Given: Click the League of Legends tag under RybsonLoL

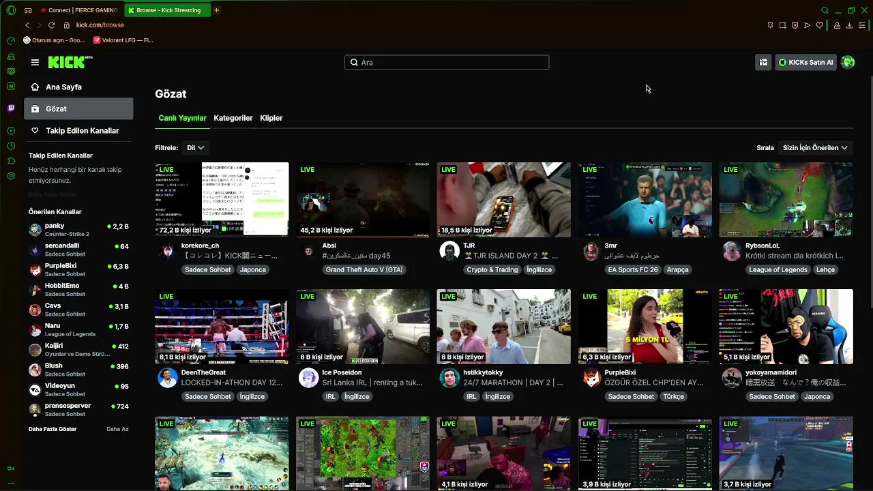Looking at the screenshot, I should tap(778, 269).
